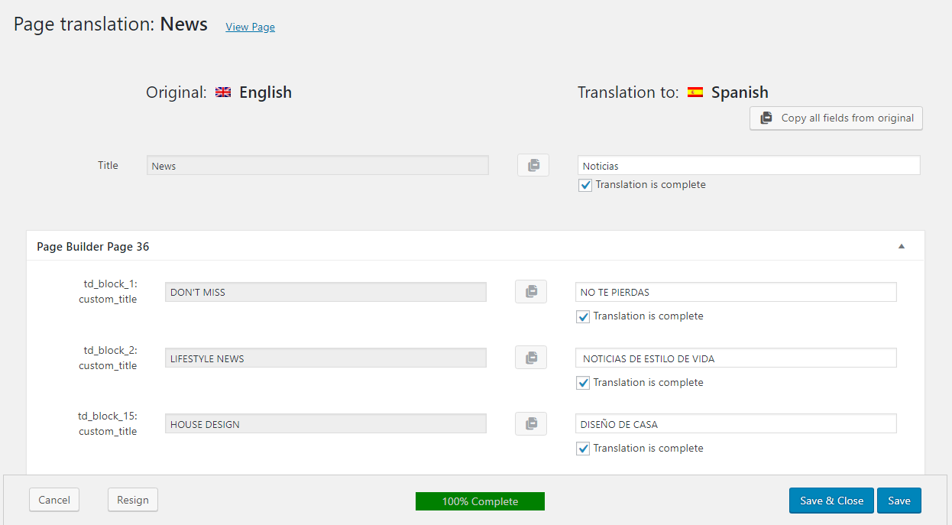Cancel the page translation

pyautogui.click(x=54, y=500)
